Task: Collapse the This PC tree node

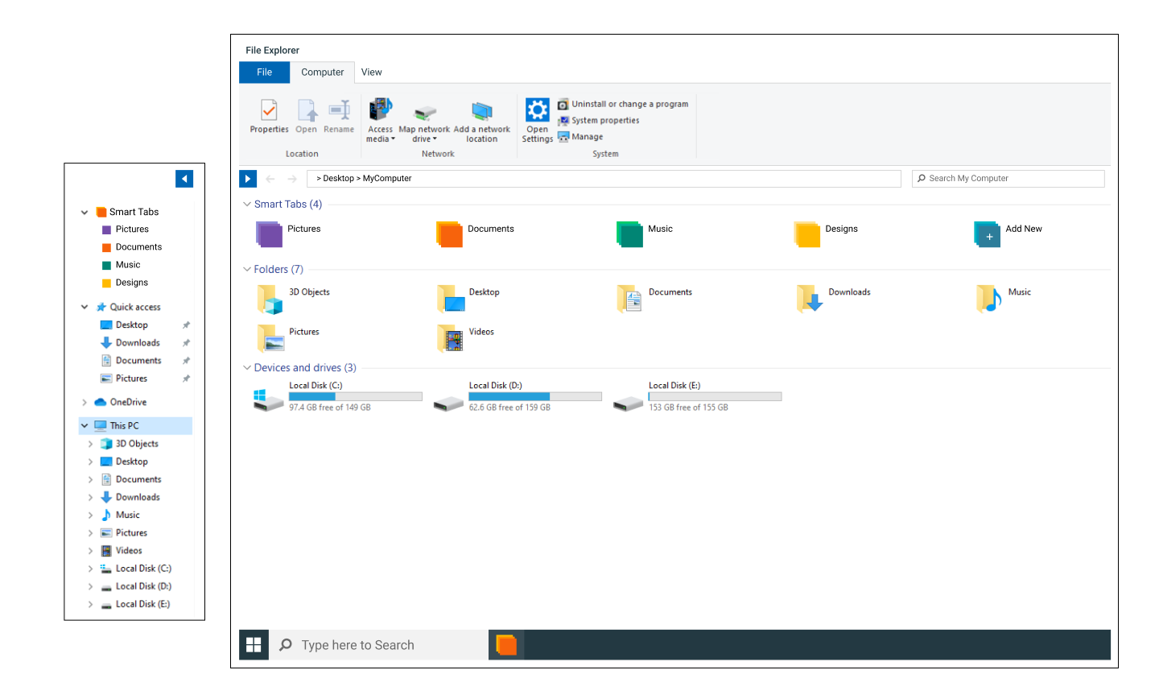Action: pyautogui.click(x=85, y=426)
